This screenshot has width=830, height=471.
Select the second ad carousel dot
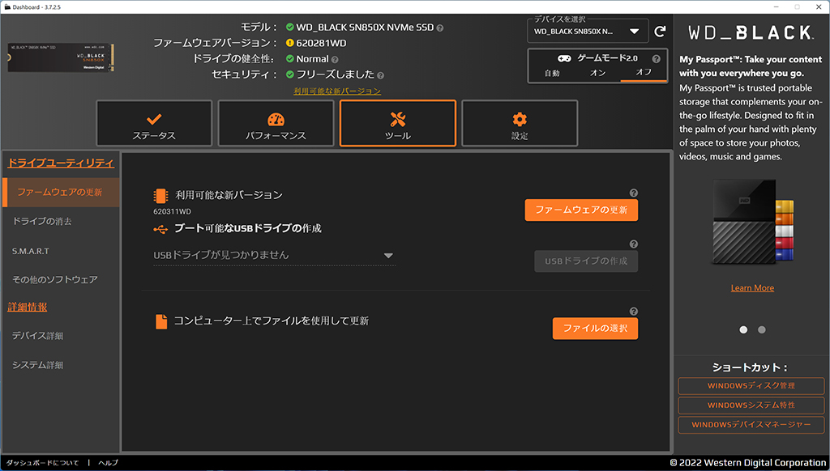coord(762,330)
